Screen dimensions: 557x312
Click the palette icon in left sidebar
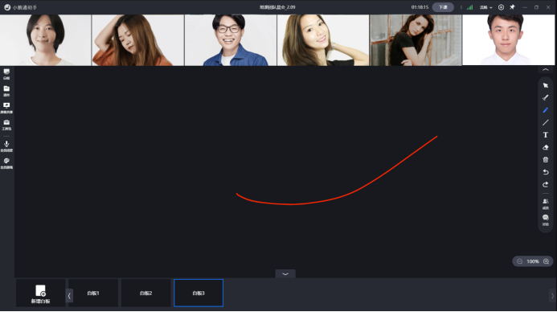tap(6, 163)
